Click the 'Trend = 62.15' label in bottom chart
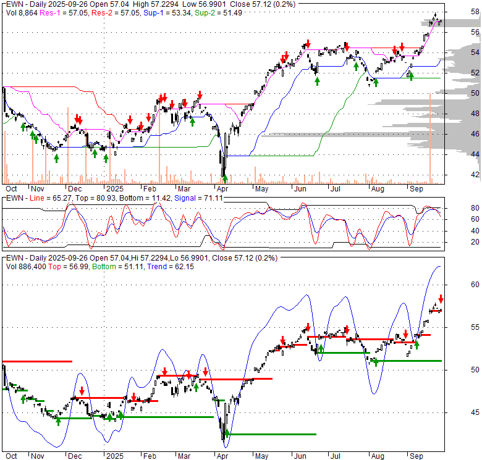This screenshot has width=482, height=460. click(x=171, y=267)
